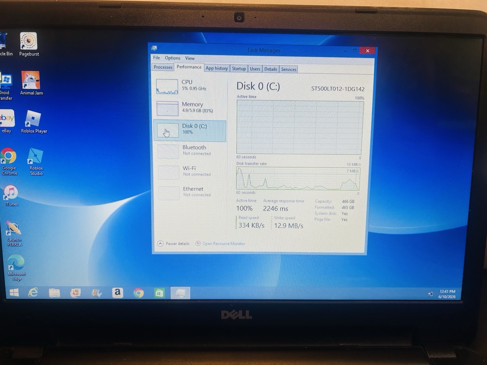The image size is (487, 365).
Task: Close the Task Manager window
Action: pyautogui.click(x=367, y=50)
